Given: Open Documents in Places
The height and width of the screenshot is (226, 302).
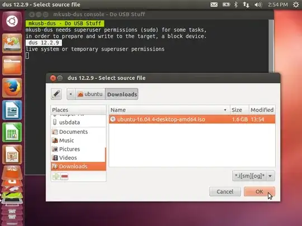Looking at the screenshot, I should (78, 132).
